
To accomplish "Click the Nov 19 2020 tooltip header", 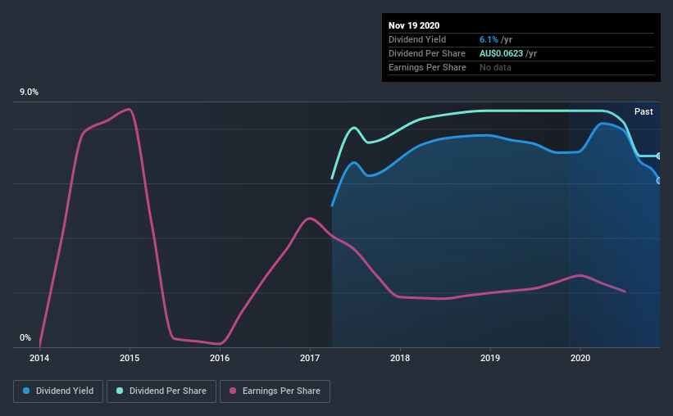I will (x=414, y=25).
